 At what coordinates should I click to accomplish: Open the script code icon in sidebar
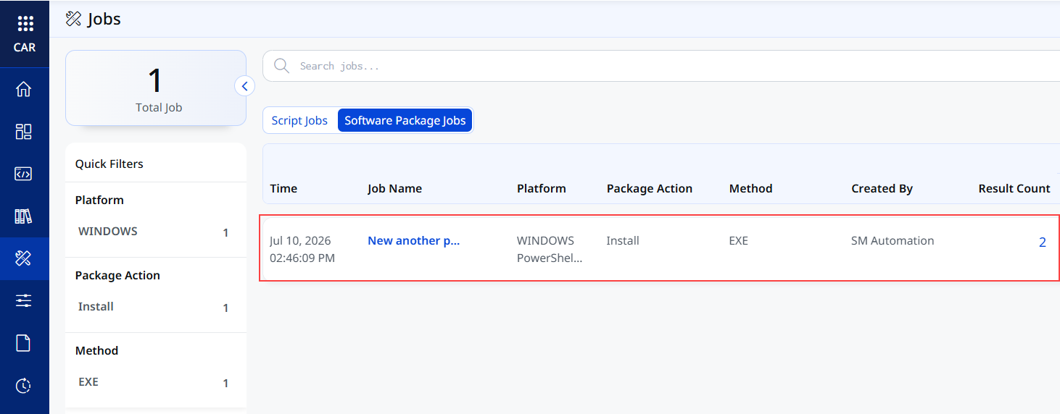[x=24, y=174]
